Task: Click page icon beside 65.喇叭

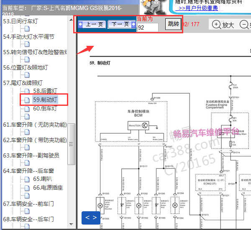Action: [27, 179]
